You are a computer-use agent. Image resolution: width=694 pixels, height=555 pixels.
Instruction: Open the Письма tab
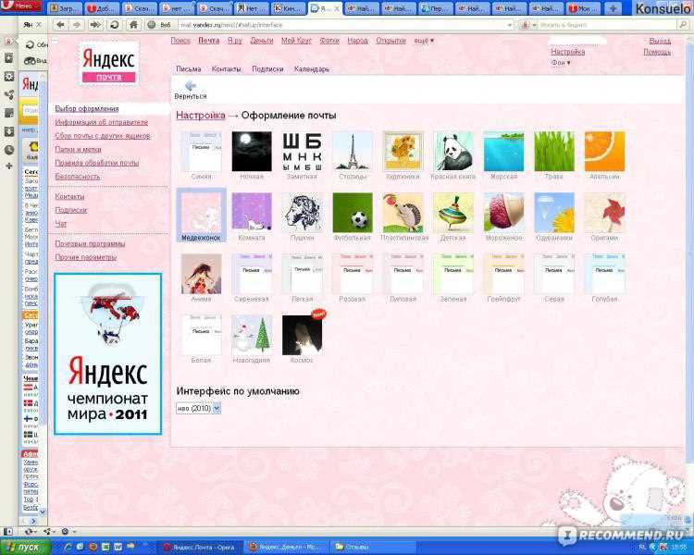pos(189,69)
